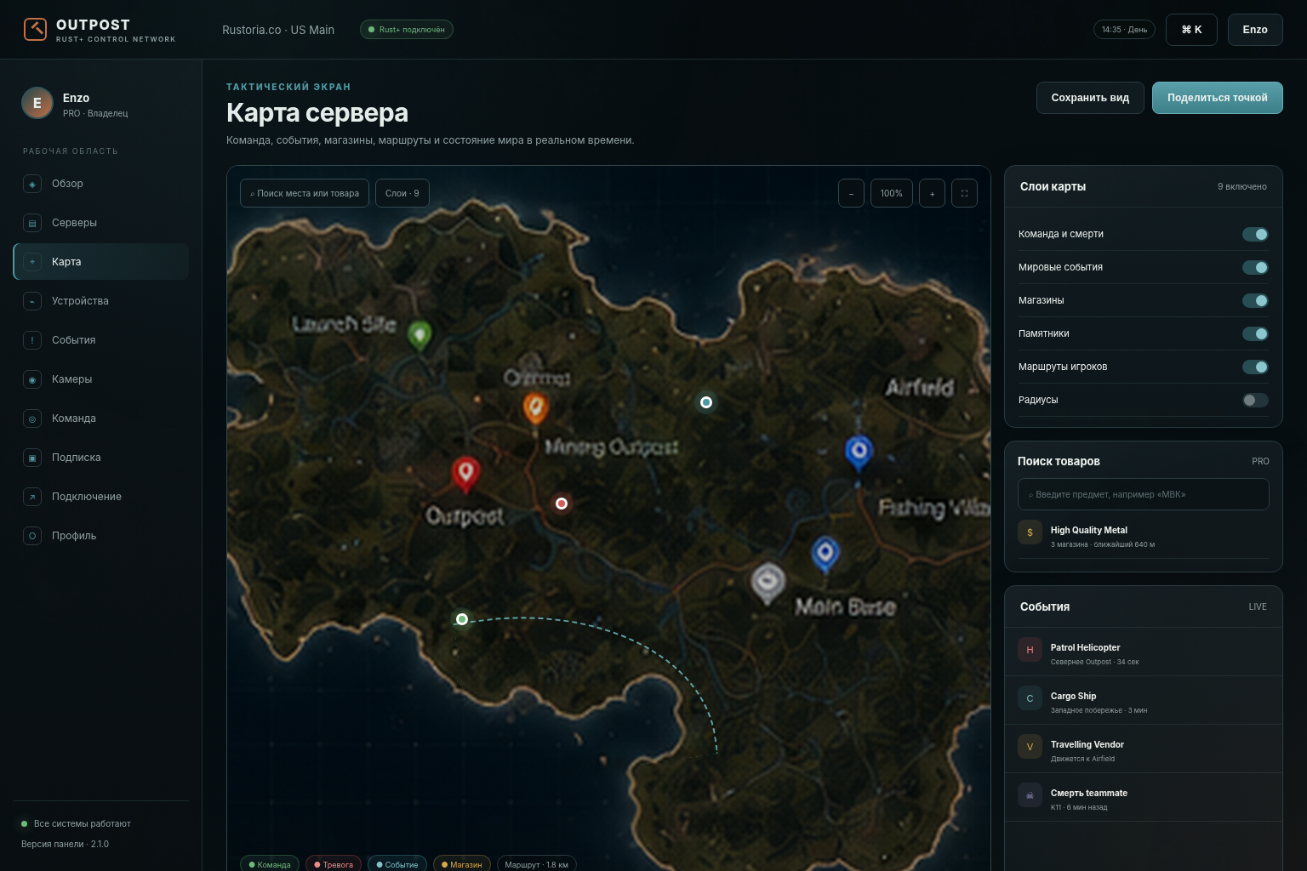Image resolution: width=1307 pixels, height=871 pixels.
Task: Click the Маршрут · 1.8 км chip
Action: (536, 864)
